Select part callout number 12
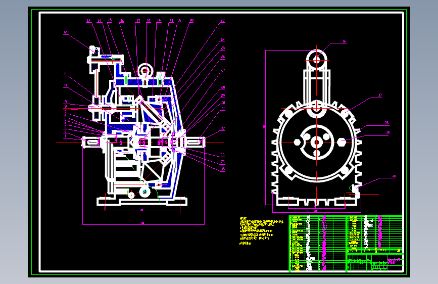 [x=65, y=32]
